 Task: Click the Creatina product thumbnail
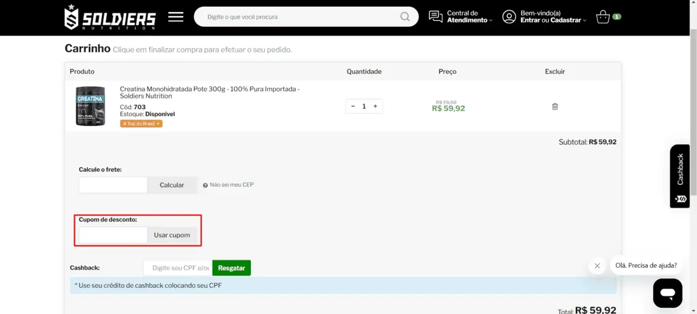[x=90, y=106]
